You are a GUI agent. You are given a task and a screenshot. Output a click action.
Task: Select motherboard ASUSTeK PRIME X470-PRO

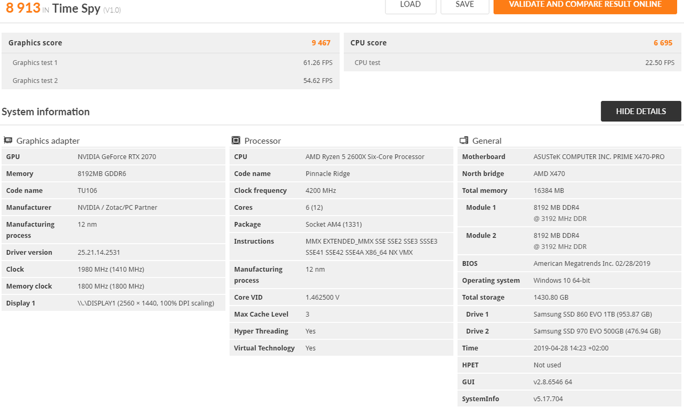[599, 156]
